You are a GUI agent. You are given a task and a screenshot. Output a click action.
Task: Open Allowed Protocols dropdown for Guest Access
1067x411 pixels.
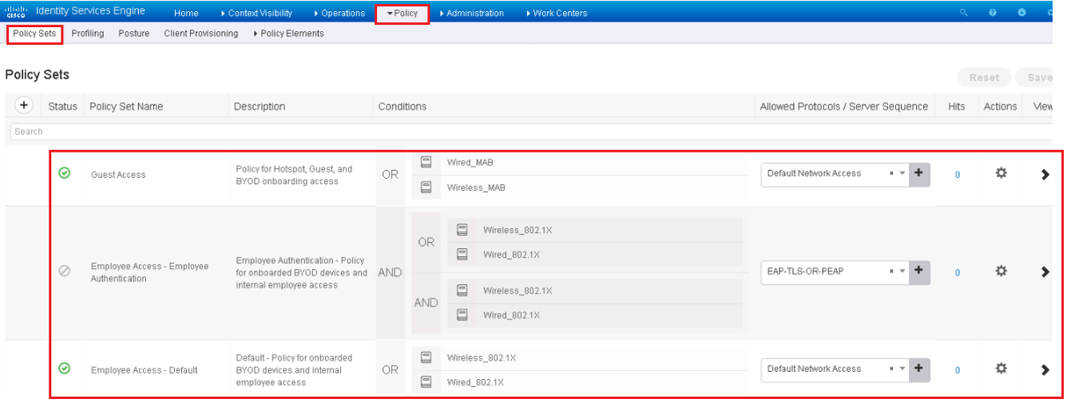click(x=902, y=174)
